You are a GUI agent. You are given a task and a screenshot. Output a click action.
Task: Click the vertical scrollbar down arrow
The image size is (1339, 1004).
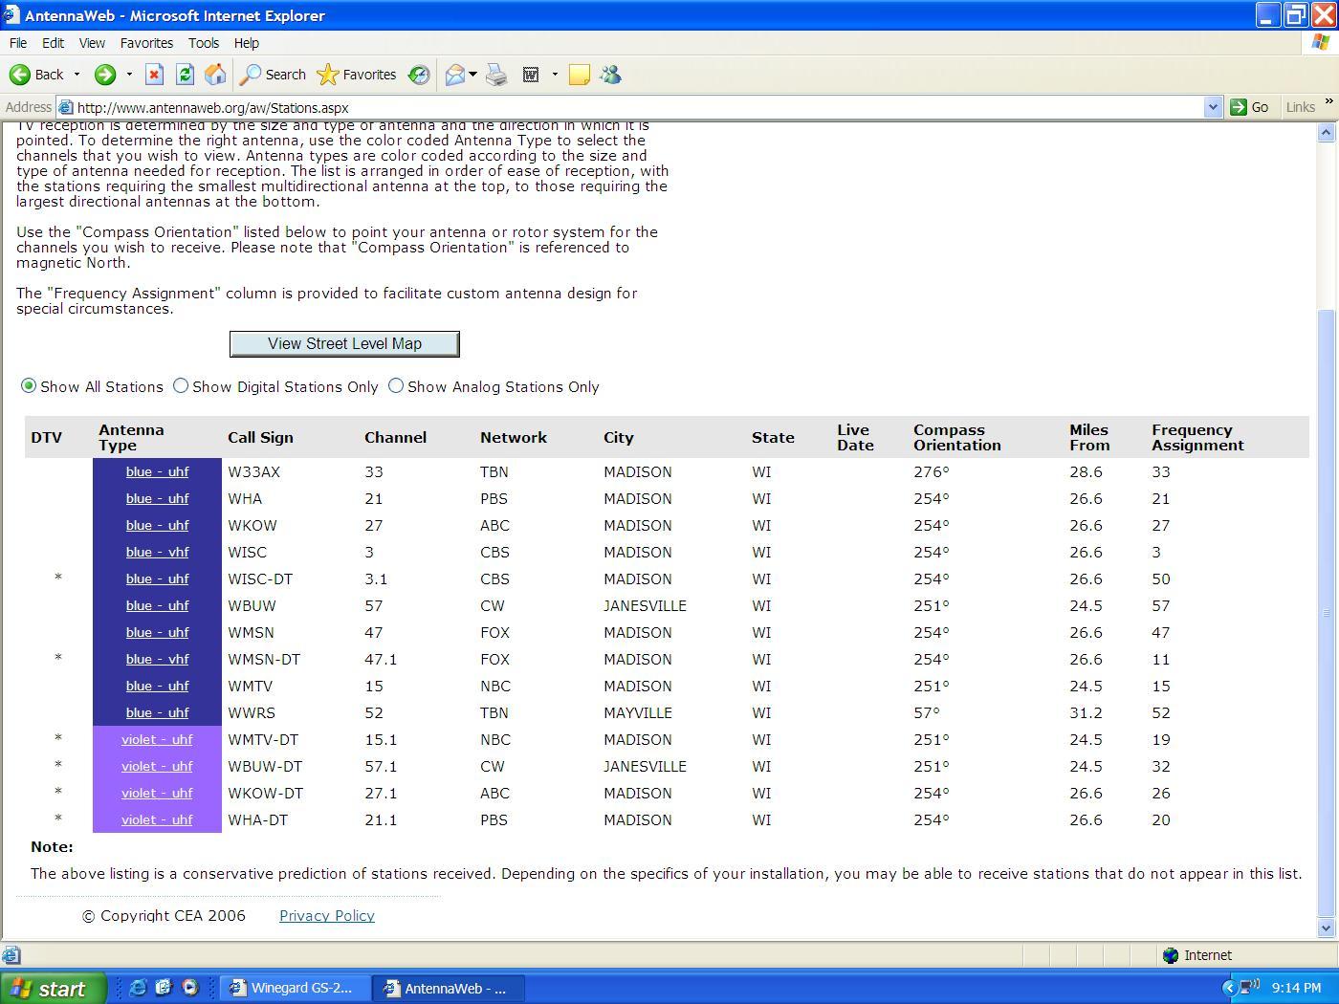click(1326, 928)
